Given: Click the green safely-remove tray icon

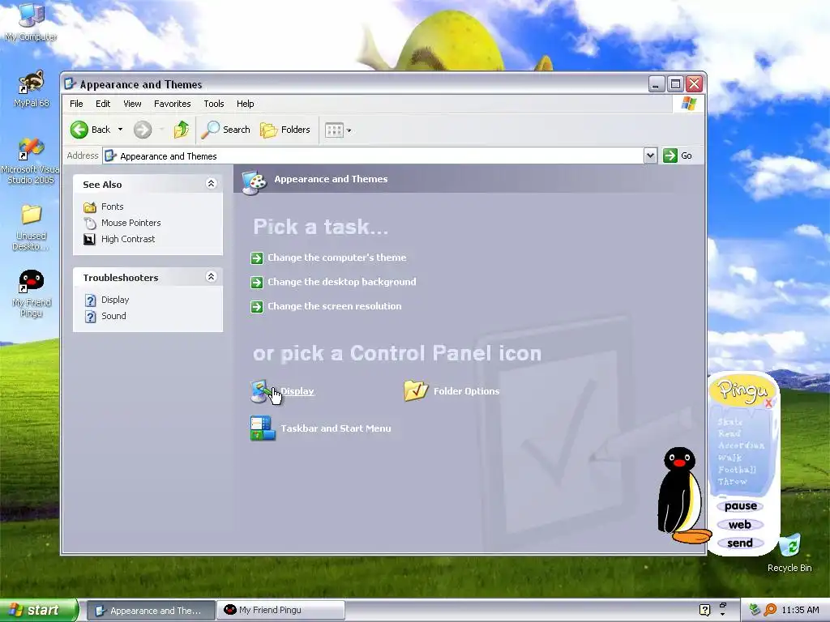Looking at the screenshot, I should coord(755,610).
